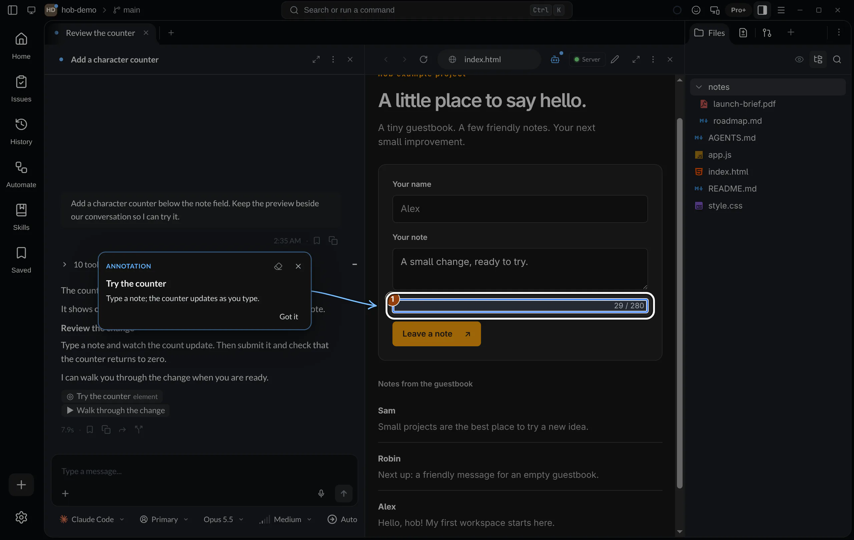Switch to the Files tab
Screen dimensions: 854x540
710,33
